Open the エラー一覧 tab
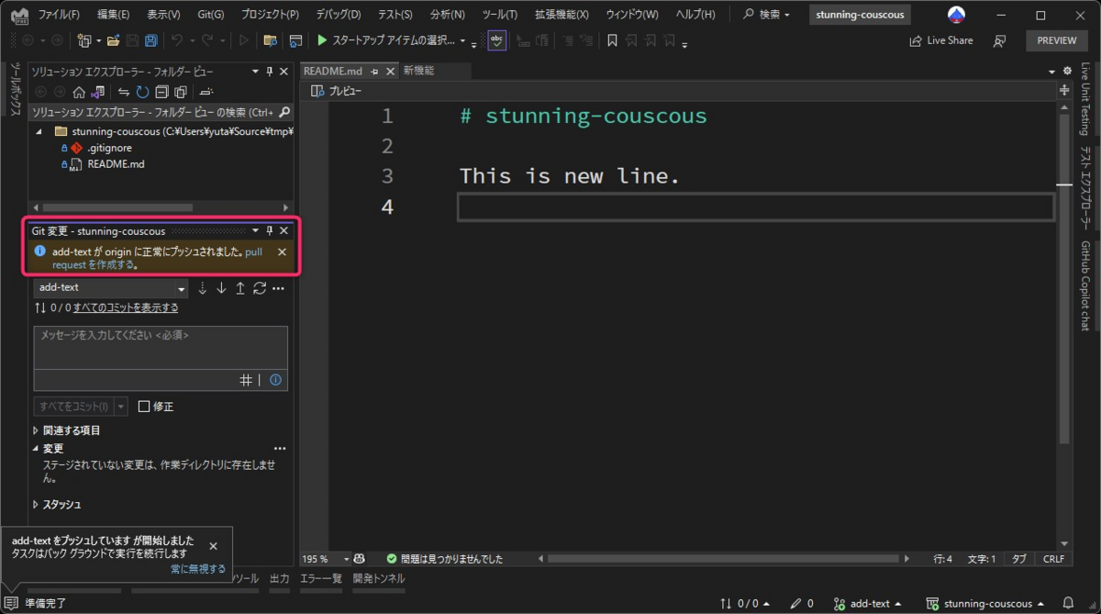This screenshot has height=614, width=1101. tap(321, 578)
